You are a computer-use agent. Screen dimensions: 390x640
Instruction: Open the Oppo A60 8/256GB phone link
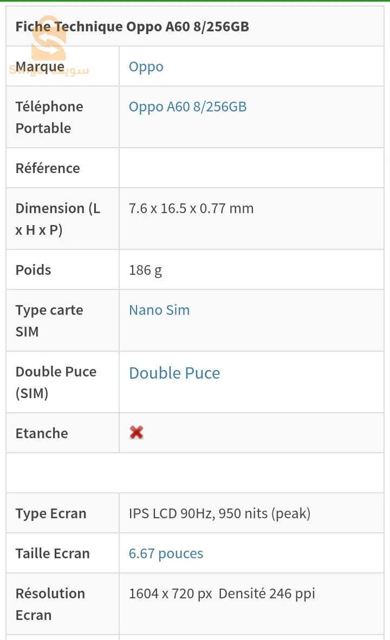coord(187,107)
